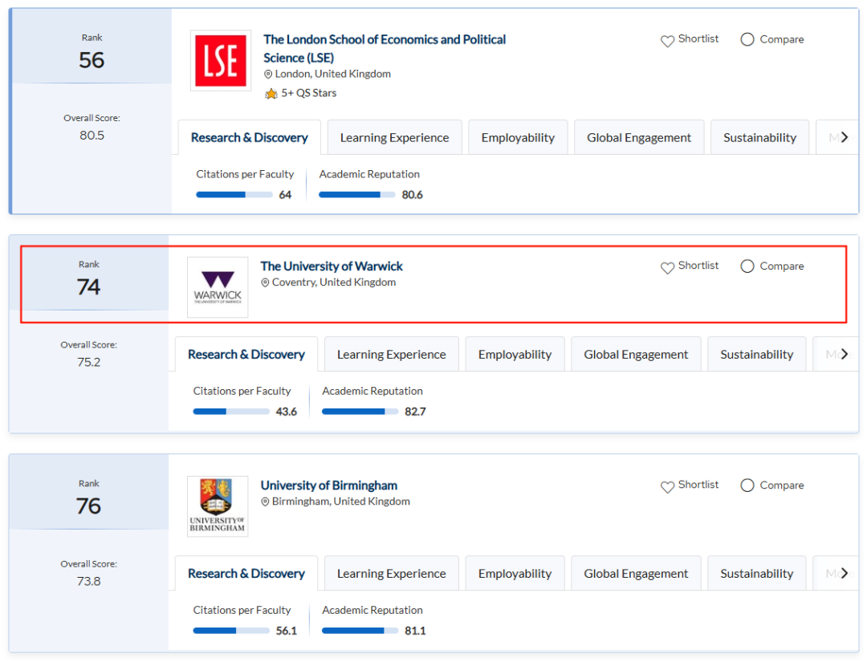Click Shortlist label for Birmingham

click(x=698, y=485)
